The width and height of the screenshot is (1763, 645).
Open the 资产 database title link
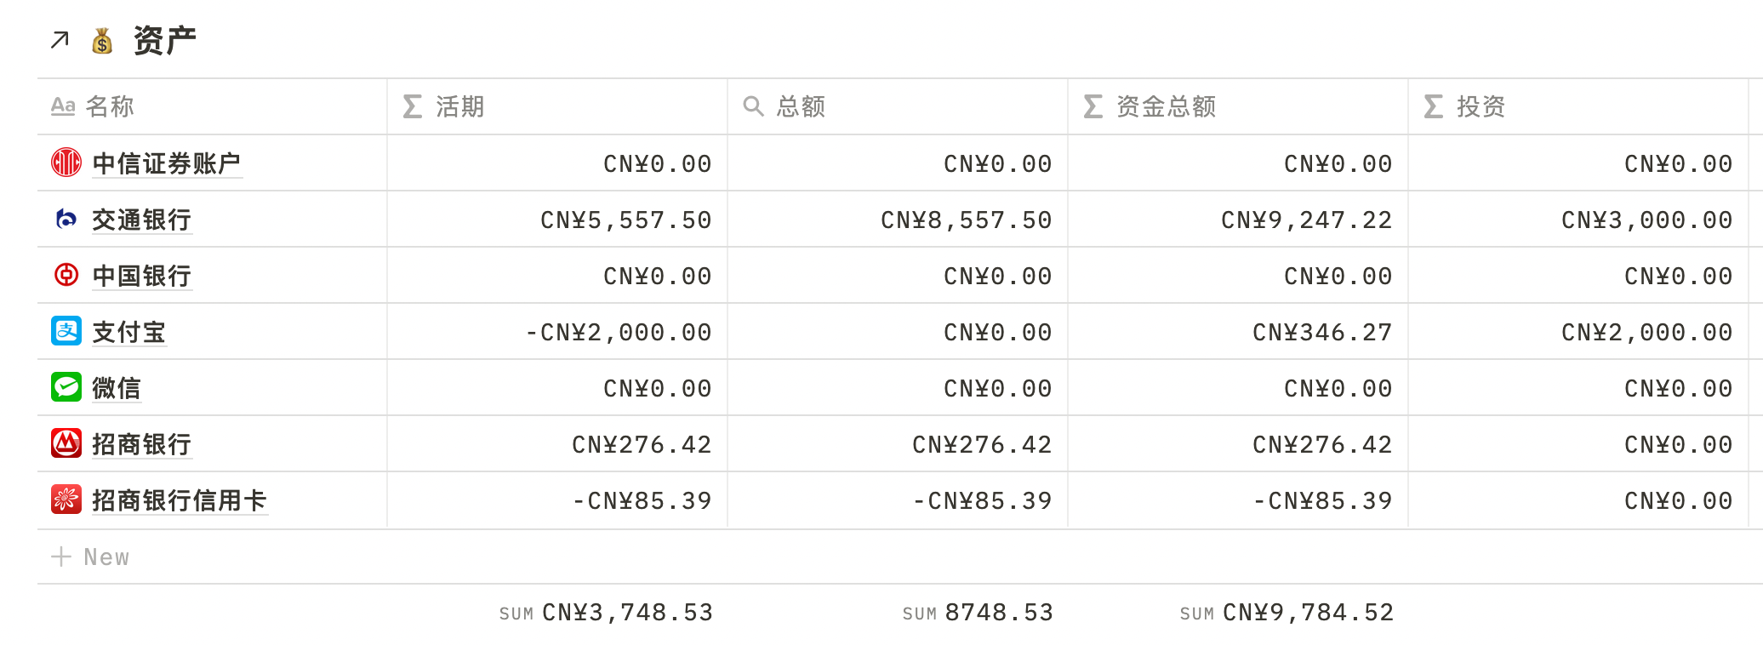(x=165, y=41)
